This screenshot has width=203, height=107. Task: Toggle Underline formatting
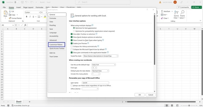(33, 17)
